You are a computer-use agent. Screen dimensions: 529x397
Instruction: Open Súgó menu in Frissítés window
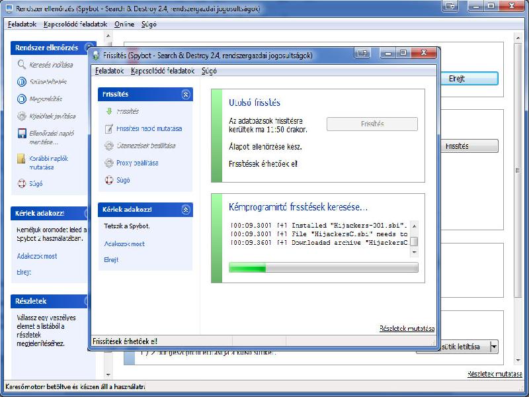[209, 71]
